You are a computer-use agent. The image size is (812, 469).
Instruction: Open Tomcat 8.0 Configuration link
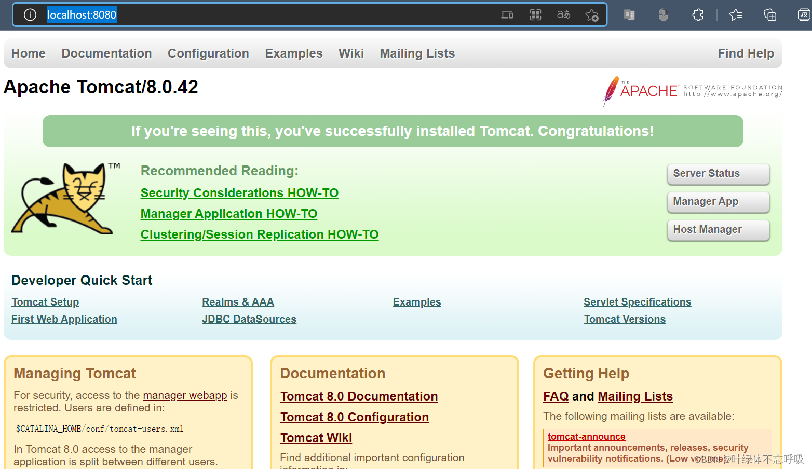[355, 417]
